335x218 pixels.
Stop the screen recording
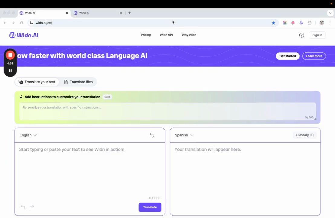[x=10, y=55]
